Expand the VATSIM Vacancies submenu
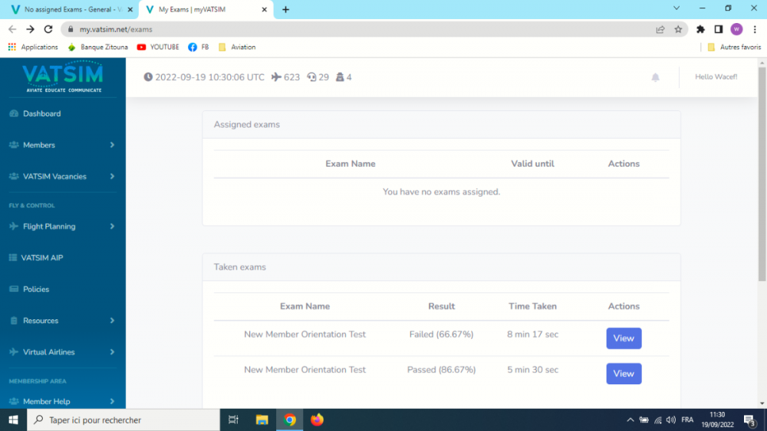 (x=112, y=176)
